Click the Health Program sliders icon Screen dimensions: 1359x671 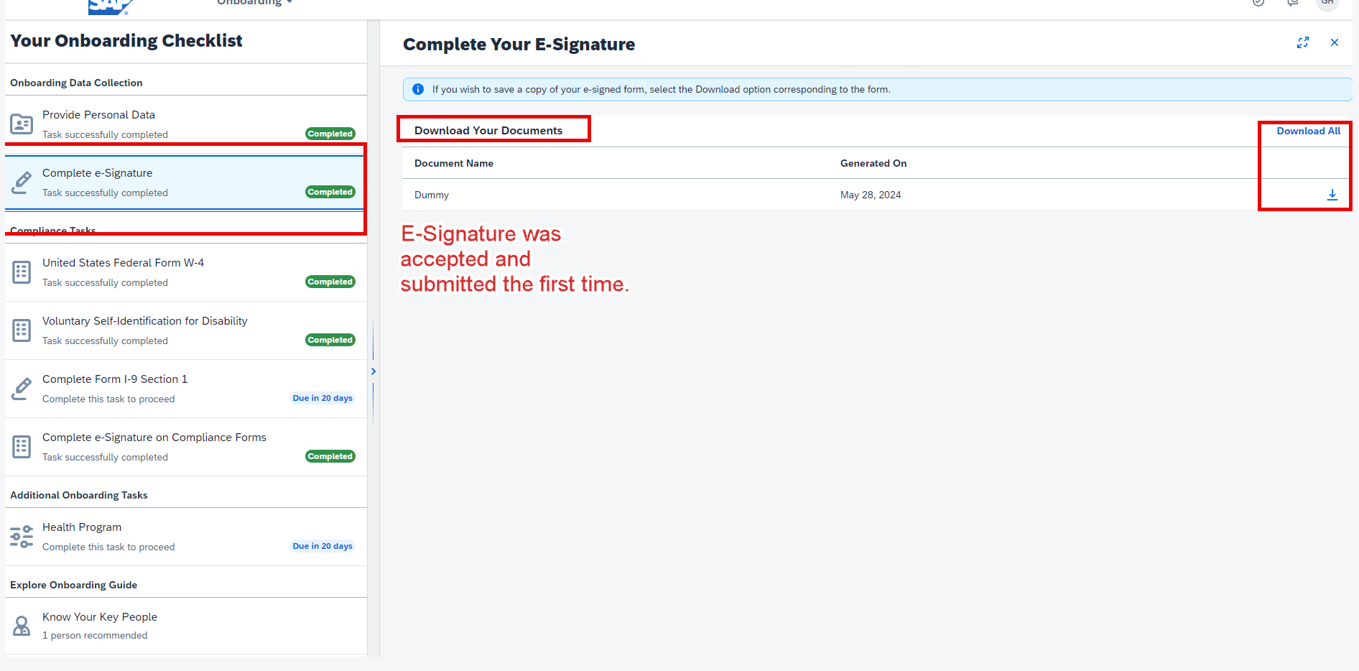(x=22, y=537)
